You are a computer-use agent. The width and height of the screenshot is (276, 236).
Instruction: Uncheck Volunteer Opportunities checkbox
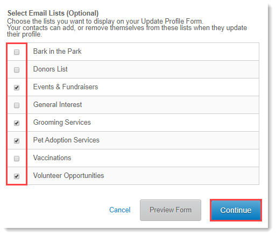pyautogui.click(x=17, y=176)
